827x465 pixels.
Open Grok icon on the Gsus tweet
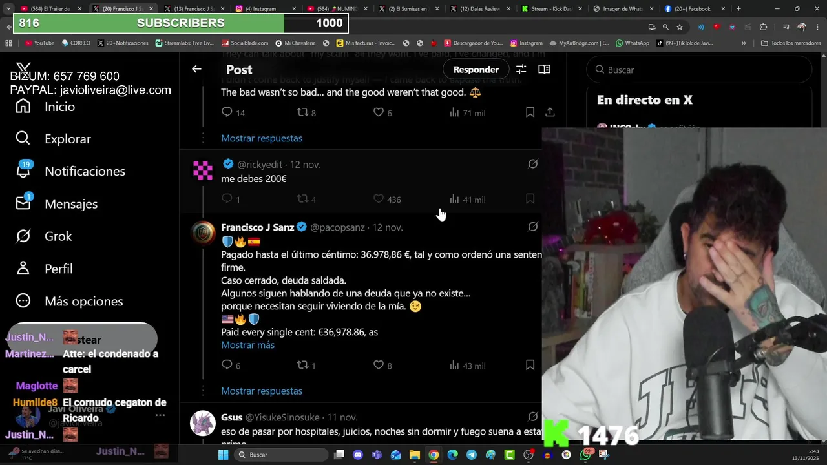point(533,417)
